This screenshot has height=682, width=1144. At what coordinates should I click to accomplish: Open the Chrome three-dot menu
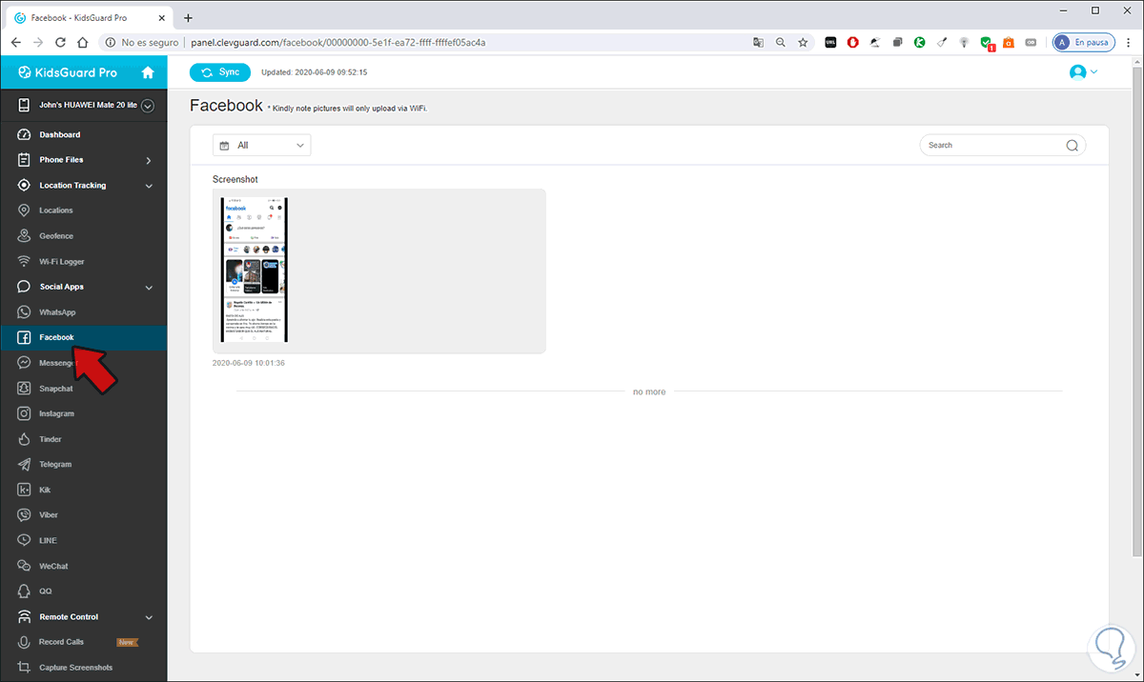click(x=1129, y=43)
